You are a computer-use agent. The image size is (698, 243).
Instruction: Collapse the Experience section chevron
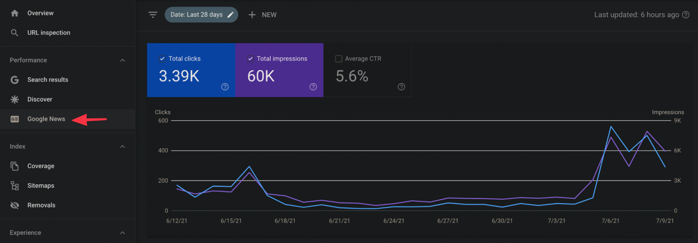point(123,233)
